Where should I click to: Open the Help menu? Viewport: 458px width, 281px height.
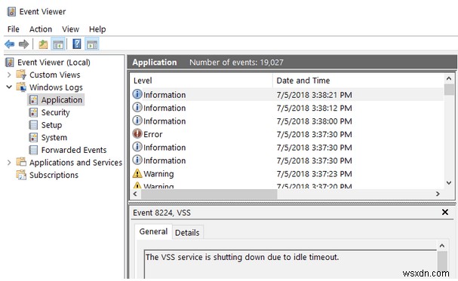(97, 29)
